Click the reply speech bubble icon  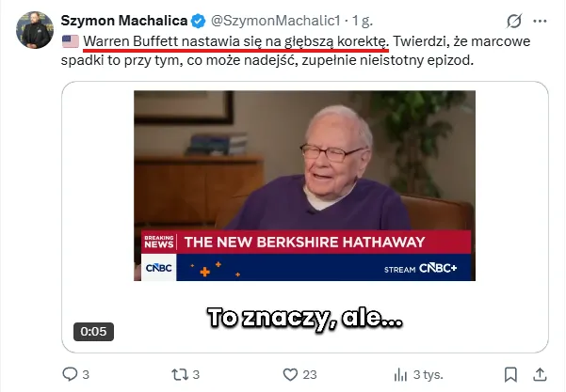tap(70, 374)
